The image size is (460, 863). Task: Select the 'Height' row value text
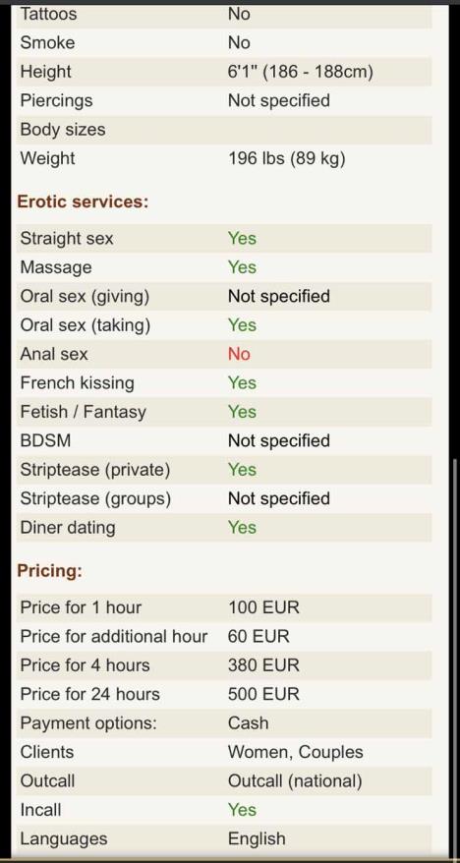pyautogui.click(x=301, y=72)
